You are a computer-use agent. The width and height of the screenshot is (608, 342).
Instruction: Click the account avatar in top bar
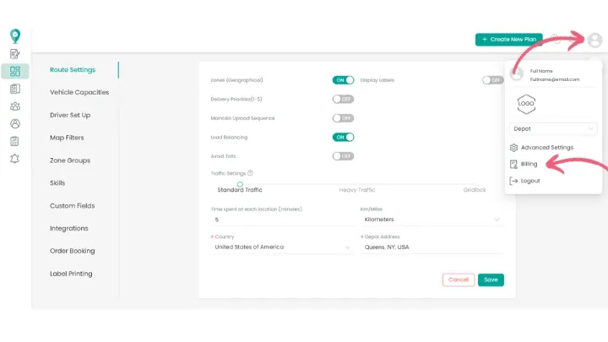pos(594,40)
